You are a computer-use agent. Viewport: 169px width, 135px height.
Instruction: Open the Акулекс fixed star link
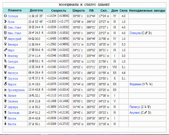tap(134, 113)
